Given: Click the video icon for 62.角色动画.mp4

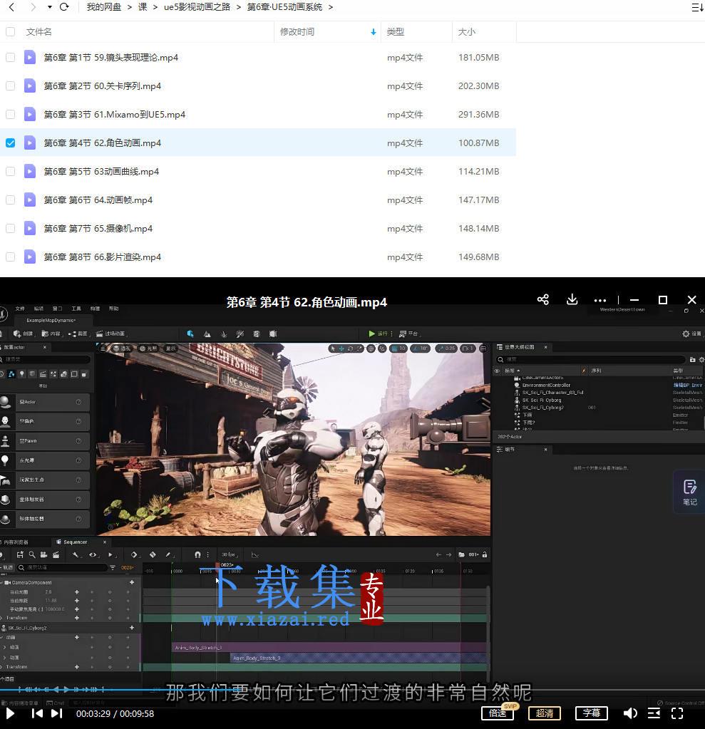Looking at the screenshot, I should tap(30, 143).
